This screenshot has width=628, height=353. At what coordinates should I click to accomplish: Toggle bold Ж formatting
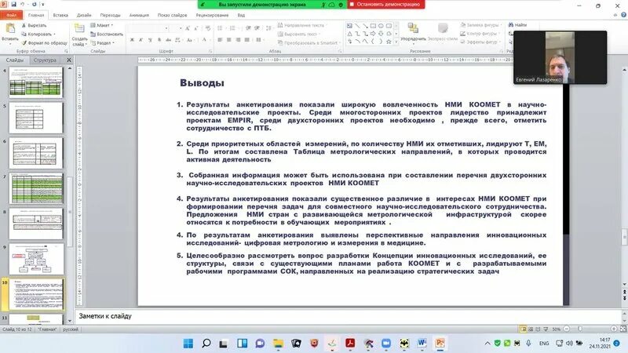pos(132,40)
